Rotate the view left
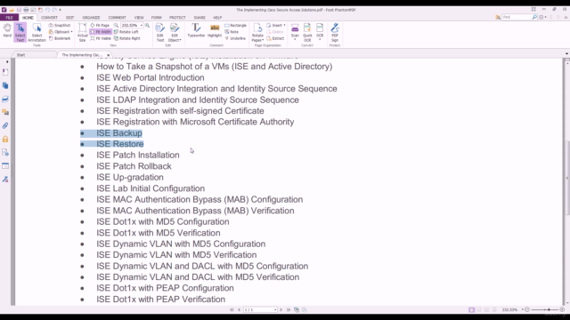 pyautogui.click(x=126, y=32)
